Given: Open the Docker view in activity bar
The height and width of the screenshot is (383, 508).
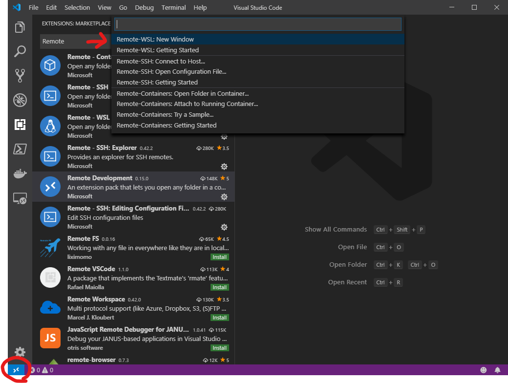Looking at the screenshot, I should point(20,173).
